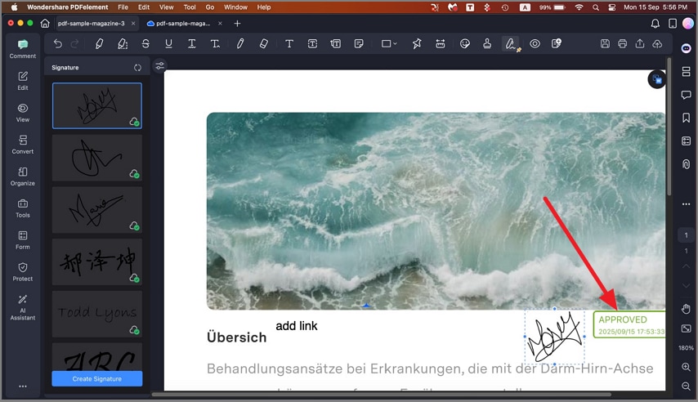Select the Squiggly underline tool
Screen dimensions: 698x402
(x=192, y=43)
